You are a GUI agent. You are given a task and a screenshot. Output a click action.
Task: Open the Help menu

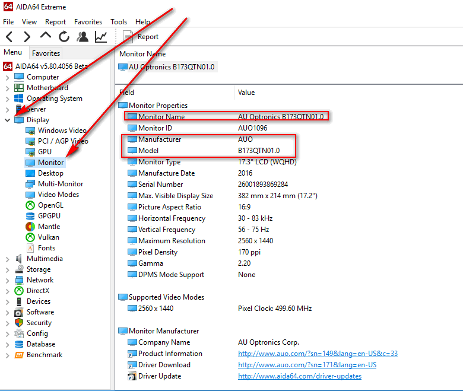coord(142,22)
